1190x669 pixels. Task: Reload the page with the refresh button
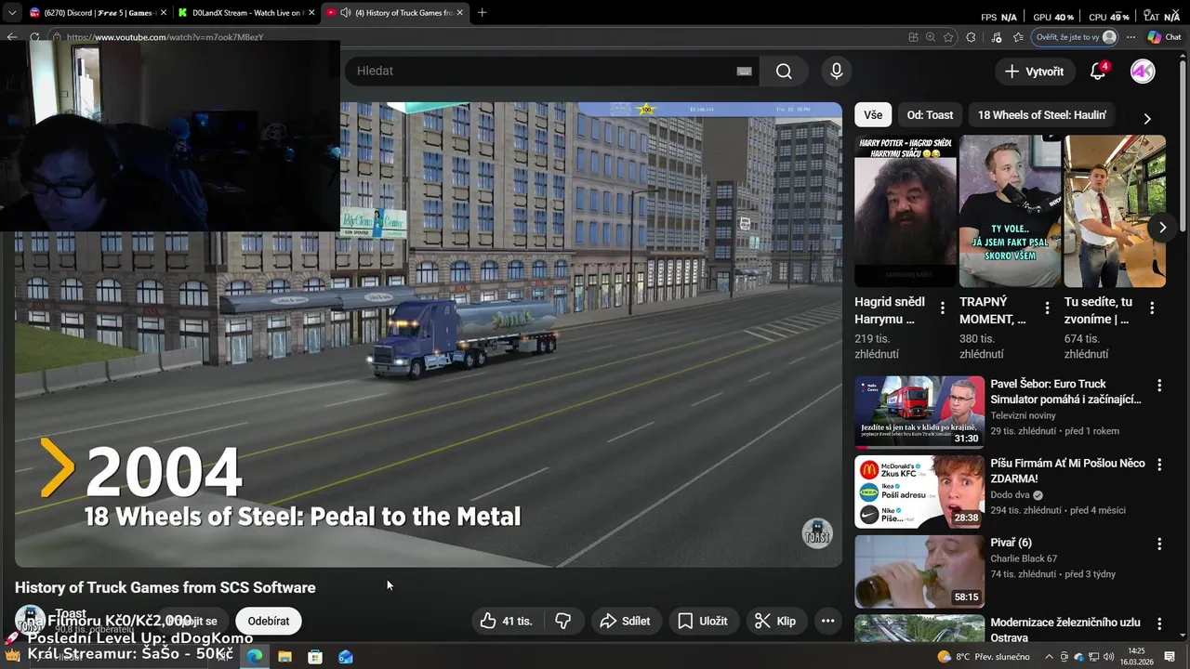coord(34,37)
